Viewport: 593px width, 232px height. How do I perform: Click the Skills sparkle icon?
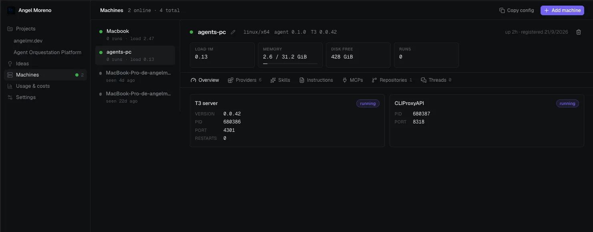pos(273,80)
